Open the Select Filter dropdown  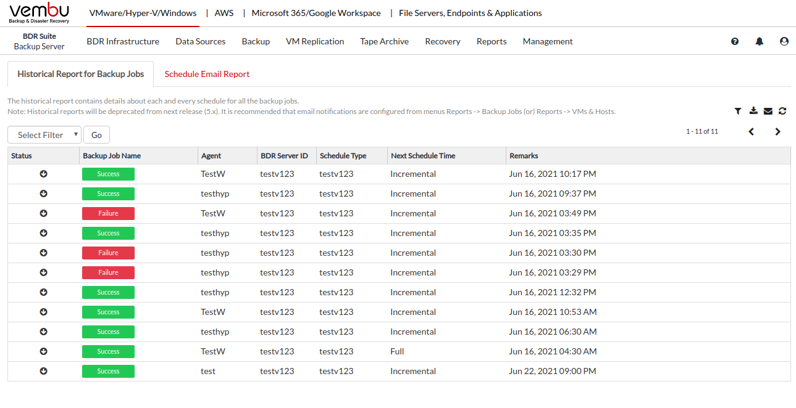point(44,135)
